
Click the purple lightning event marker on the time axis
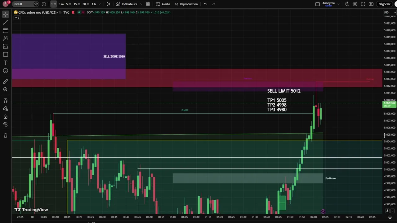[323, 212]
